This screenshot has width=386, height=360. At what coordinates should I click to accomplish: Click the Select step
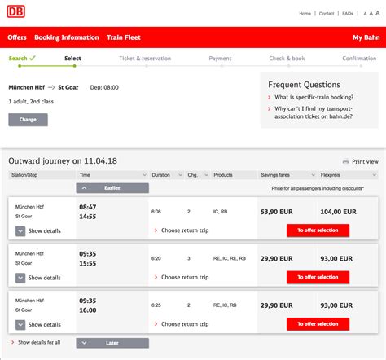(x=72, y=59)
